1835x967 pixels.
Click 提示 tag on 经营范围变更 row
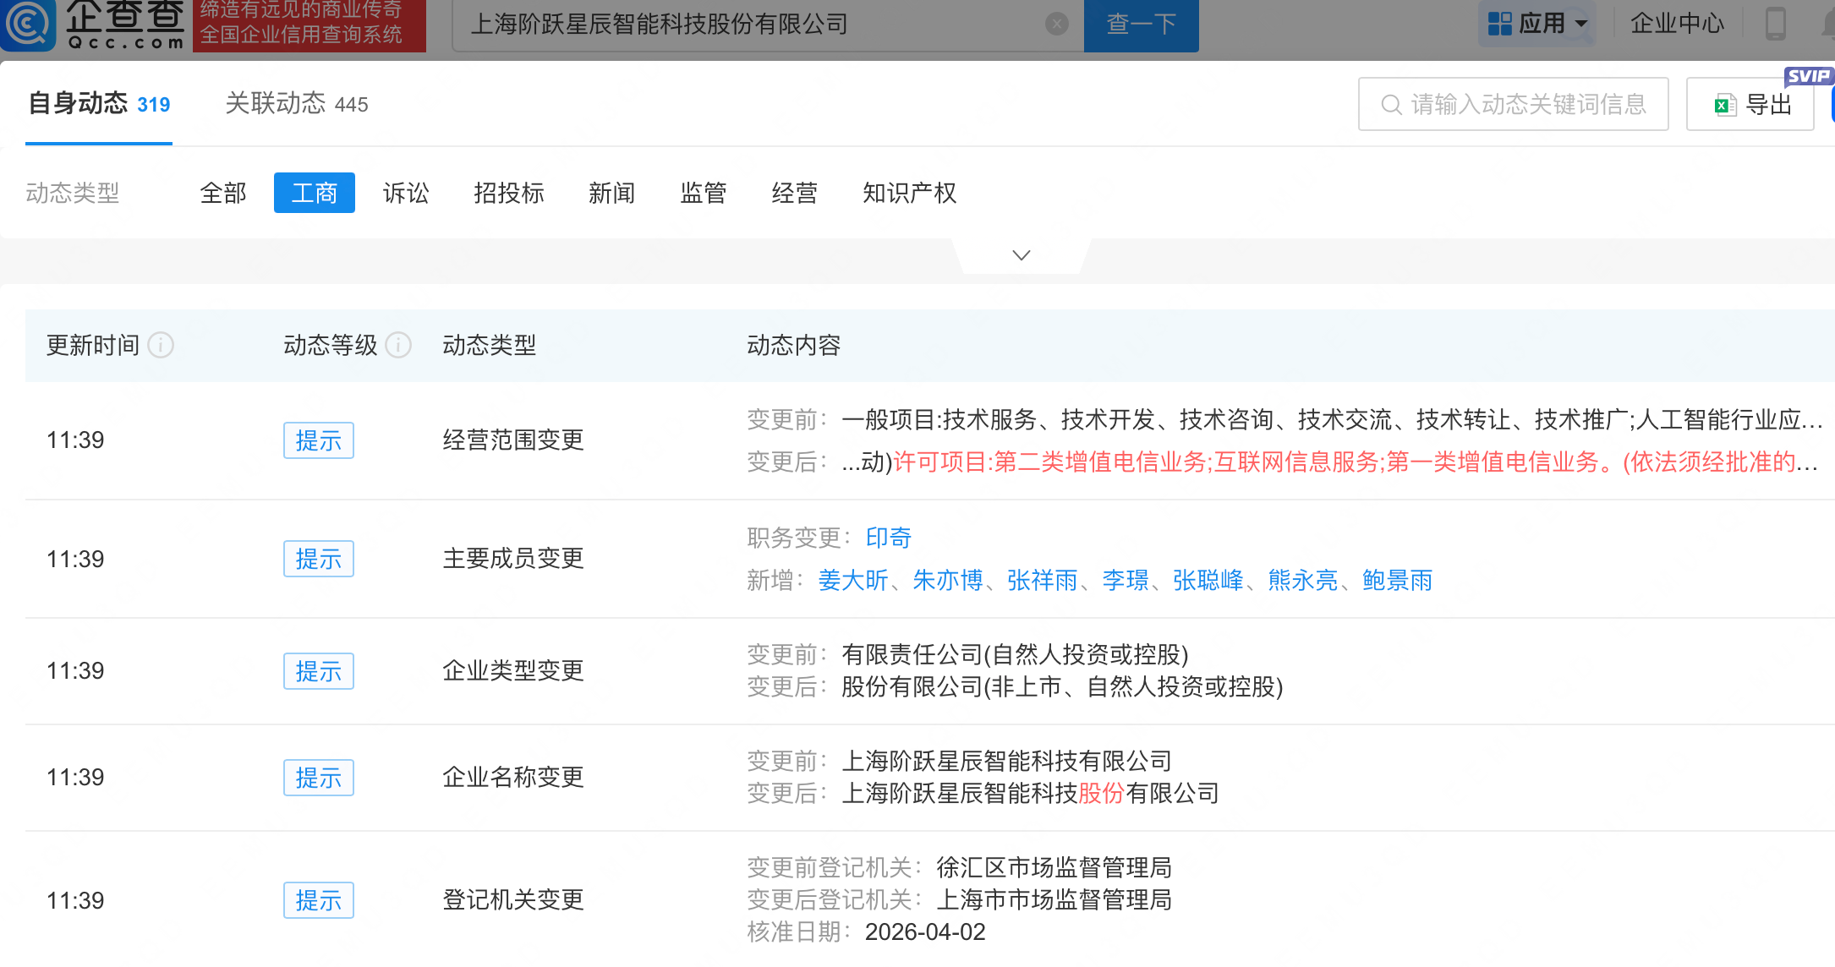318,440
